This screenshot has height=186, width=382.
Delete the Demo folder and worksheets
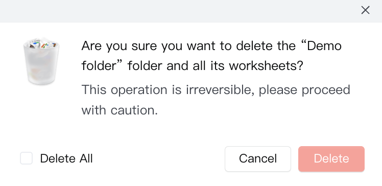[x=331, y=159]
